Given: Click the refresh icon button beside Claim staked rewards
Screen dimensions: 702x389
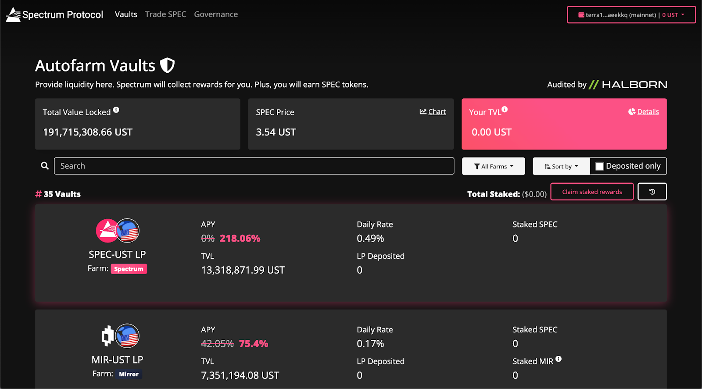Looking at the screenshot, I should [x=652, y=192].
